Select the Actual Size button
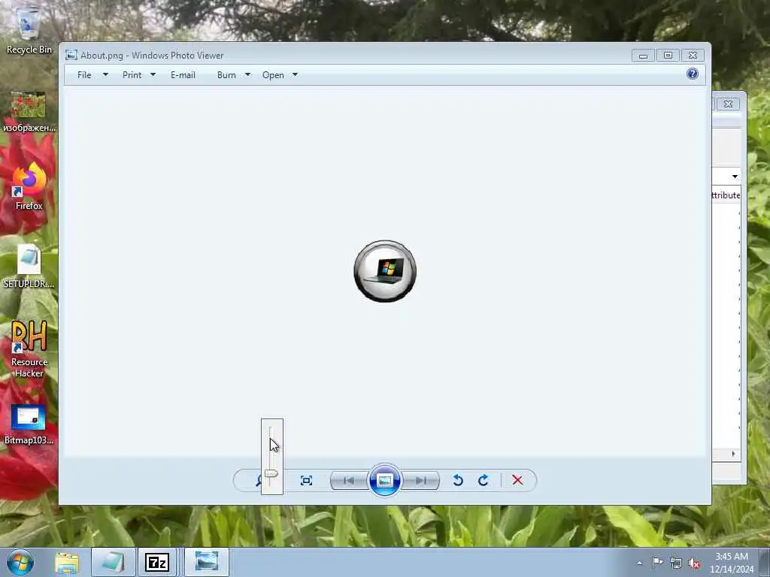 [x=306, y=480]
